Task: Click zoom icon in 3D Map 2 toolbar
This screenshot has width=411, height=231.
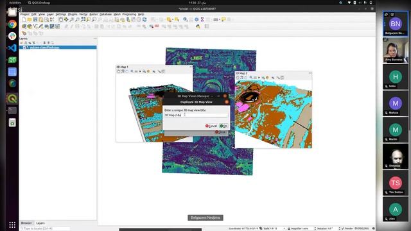Action: (x=251, y=78)
